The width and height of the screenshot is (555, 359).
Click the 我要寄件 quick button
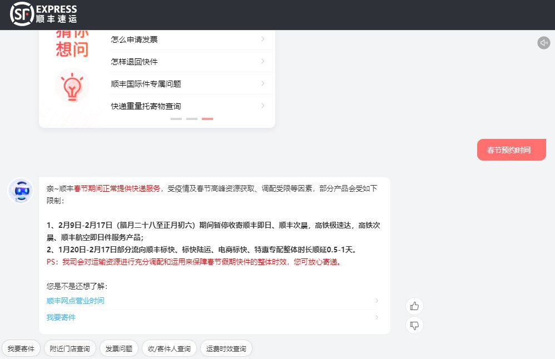pyautogui.click(x=21, y=349)
